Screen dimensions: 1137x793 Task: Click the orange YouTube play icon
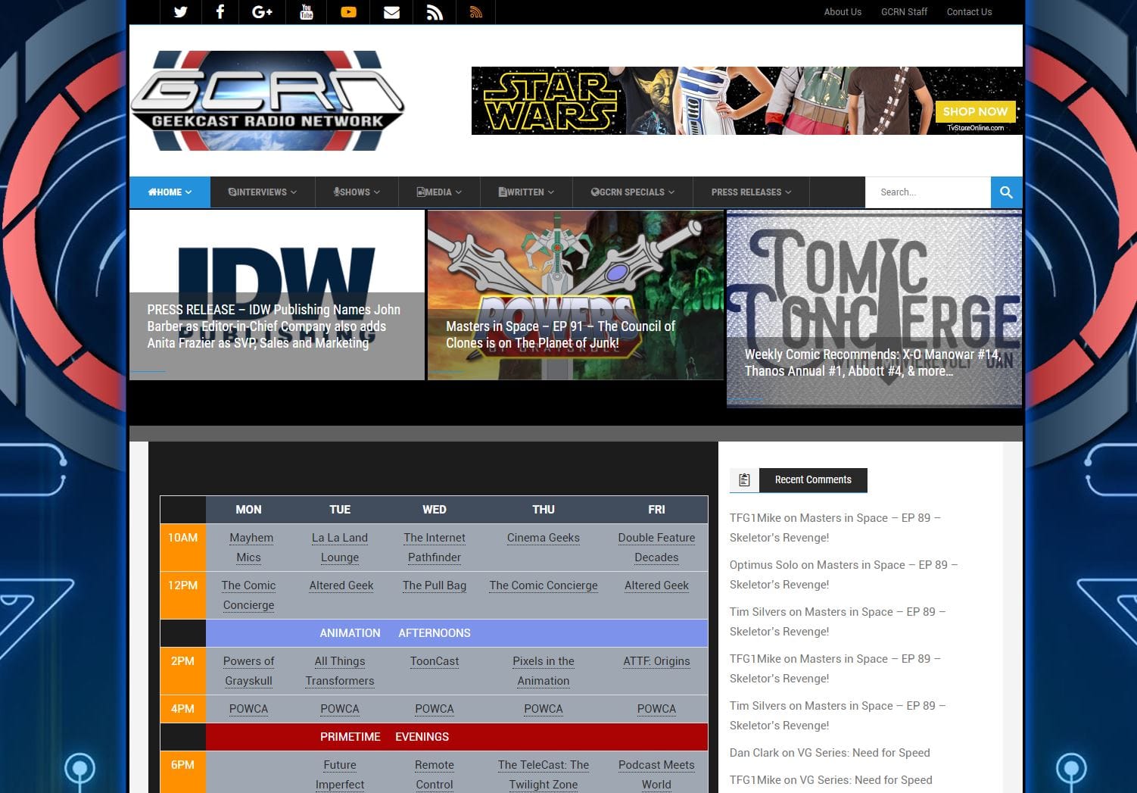tap(348, 12)
